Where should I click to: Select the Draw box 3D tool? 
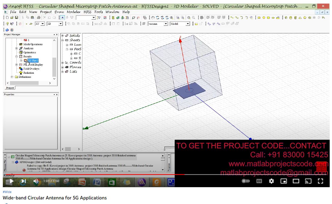click(x=286, y=18)
